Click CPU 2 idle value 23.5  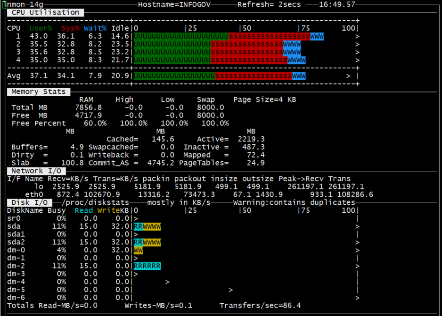[x=120, y=44]
